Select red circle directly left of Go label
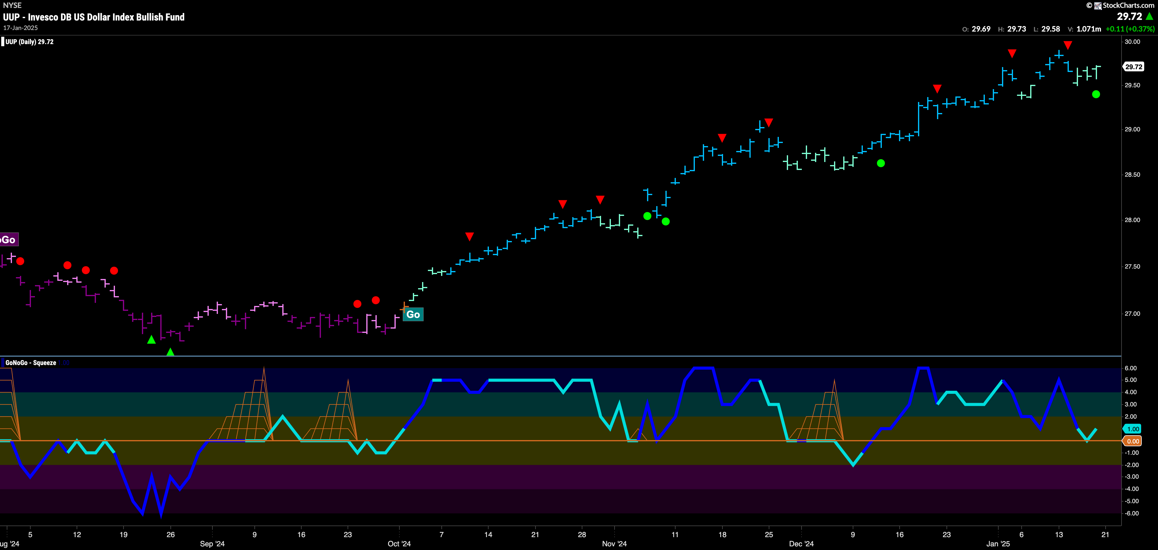Screen dimensions: 1158x550 pyautogui.click(x=376, y=300)
